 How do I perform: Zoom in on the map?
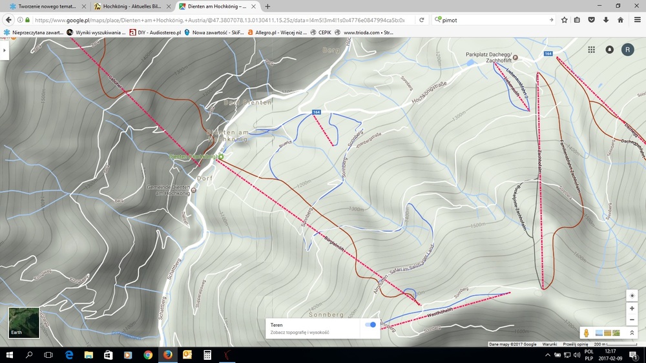coord(632,308)
